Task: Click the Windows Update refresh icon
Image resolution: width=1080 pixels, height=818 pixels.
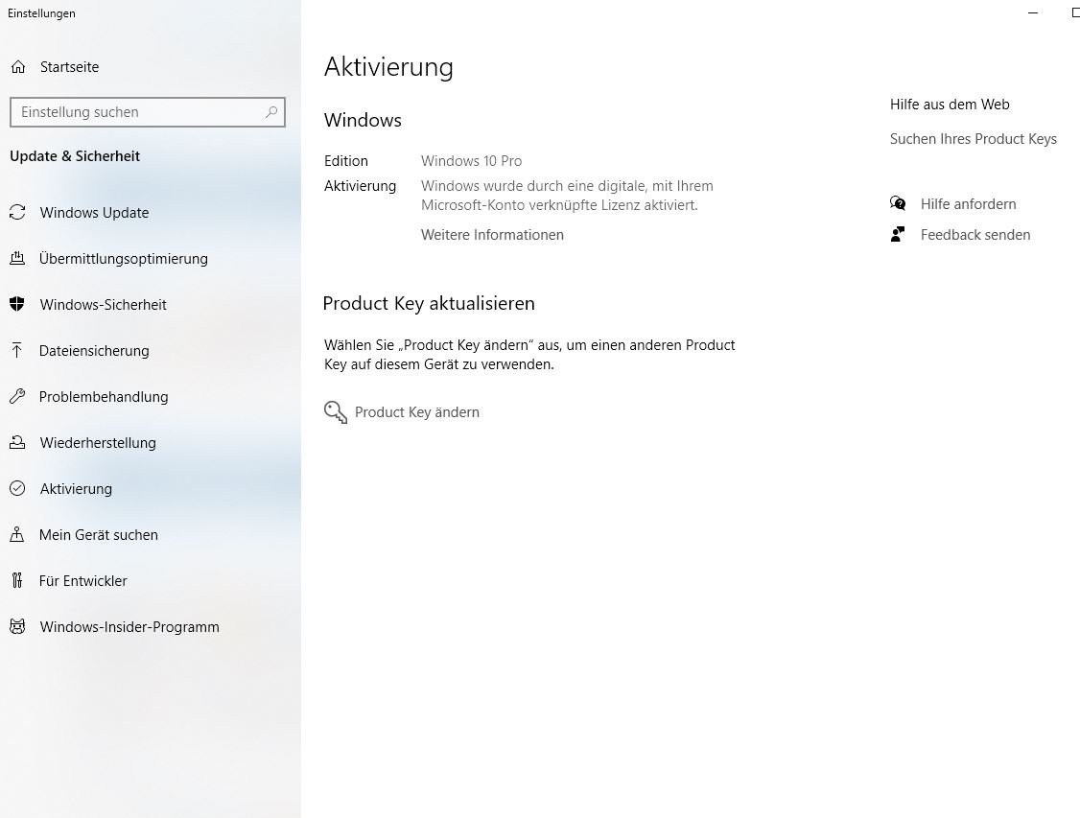Action: (17, 212)
